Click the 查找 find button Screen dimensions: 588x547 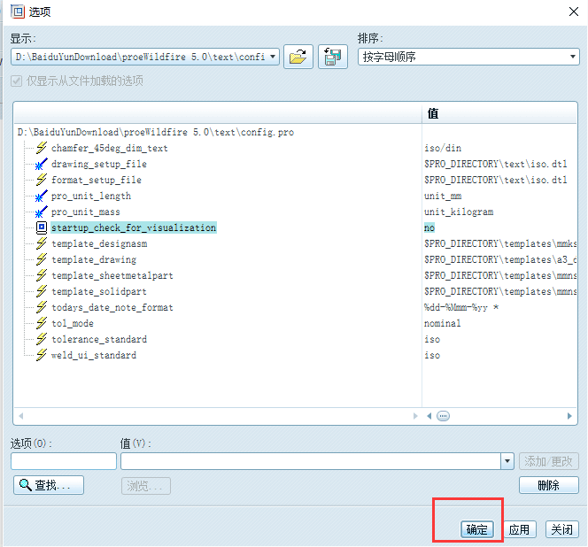point(49,485)
